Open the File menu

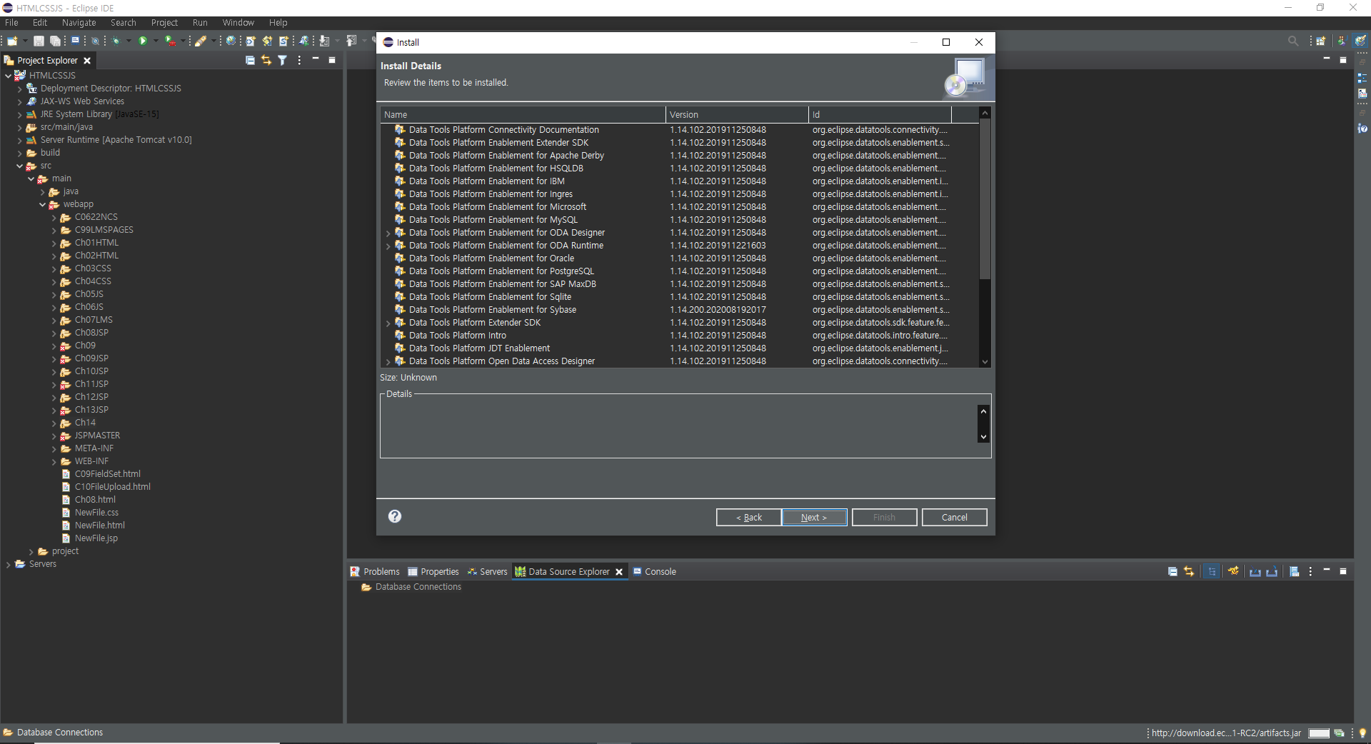(11, 23)
